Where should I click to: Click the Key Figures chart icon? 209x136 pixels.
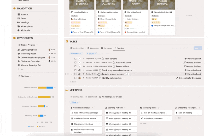point(14,38)
